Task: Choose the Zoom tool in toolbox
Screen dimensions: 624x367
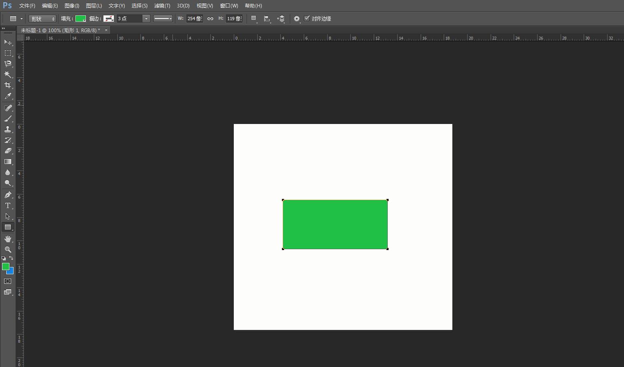Action: pos(7,250)
